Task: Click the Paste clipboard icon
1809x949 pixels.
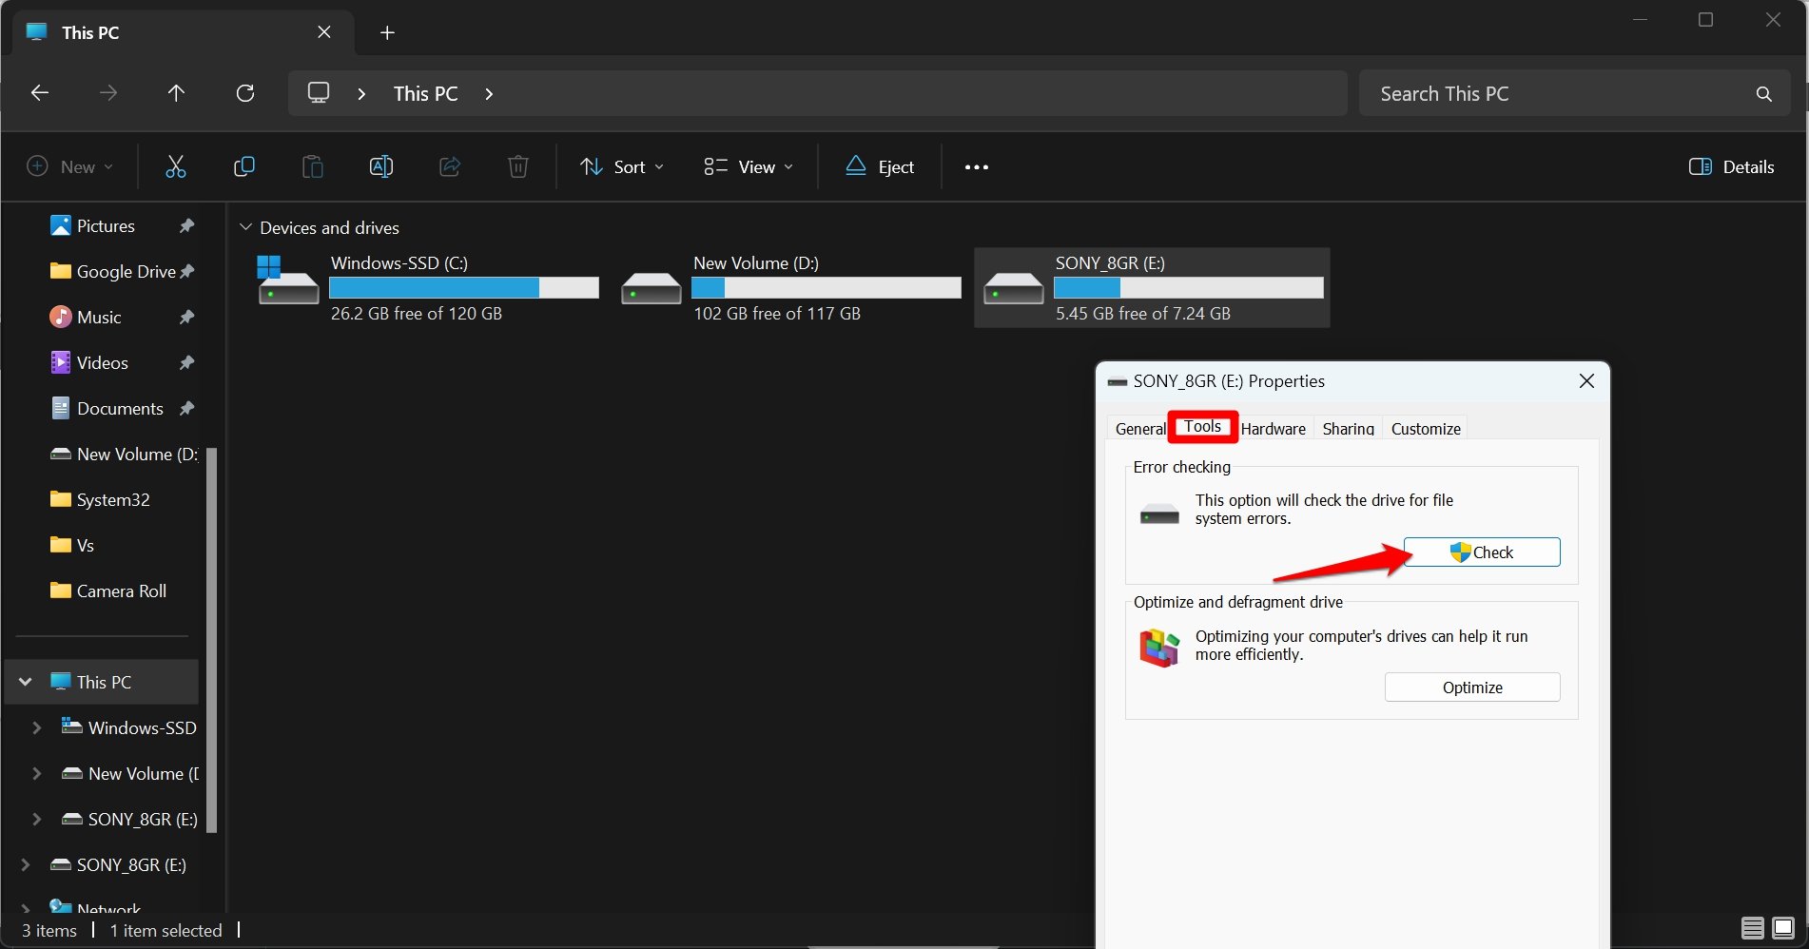Action: [x=312, y=166]
